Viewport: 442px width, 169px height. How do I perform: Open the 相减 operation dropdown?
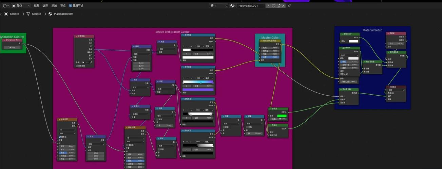point(167,146)
